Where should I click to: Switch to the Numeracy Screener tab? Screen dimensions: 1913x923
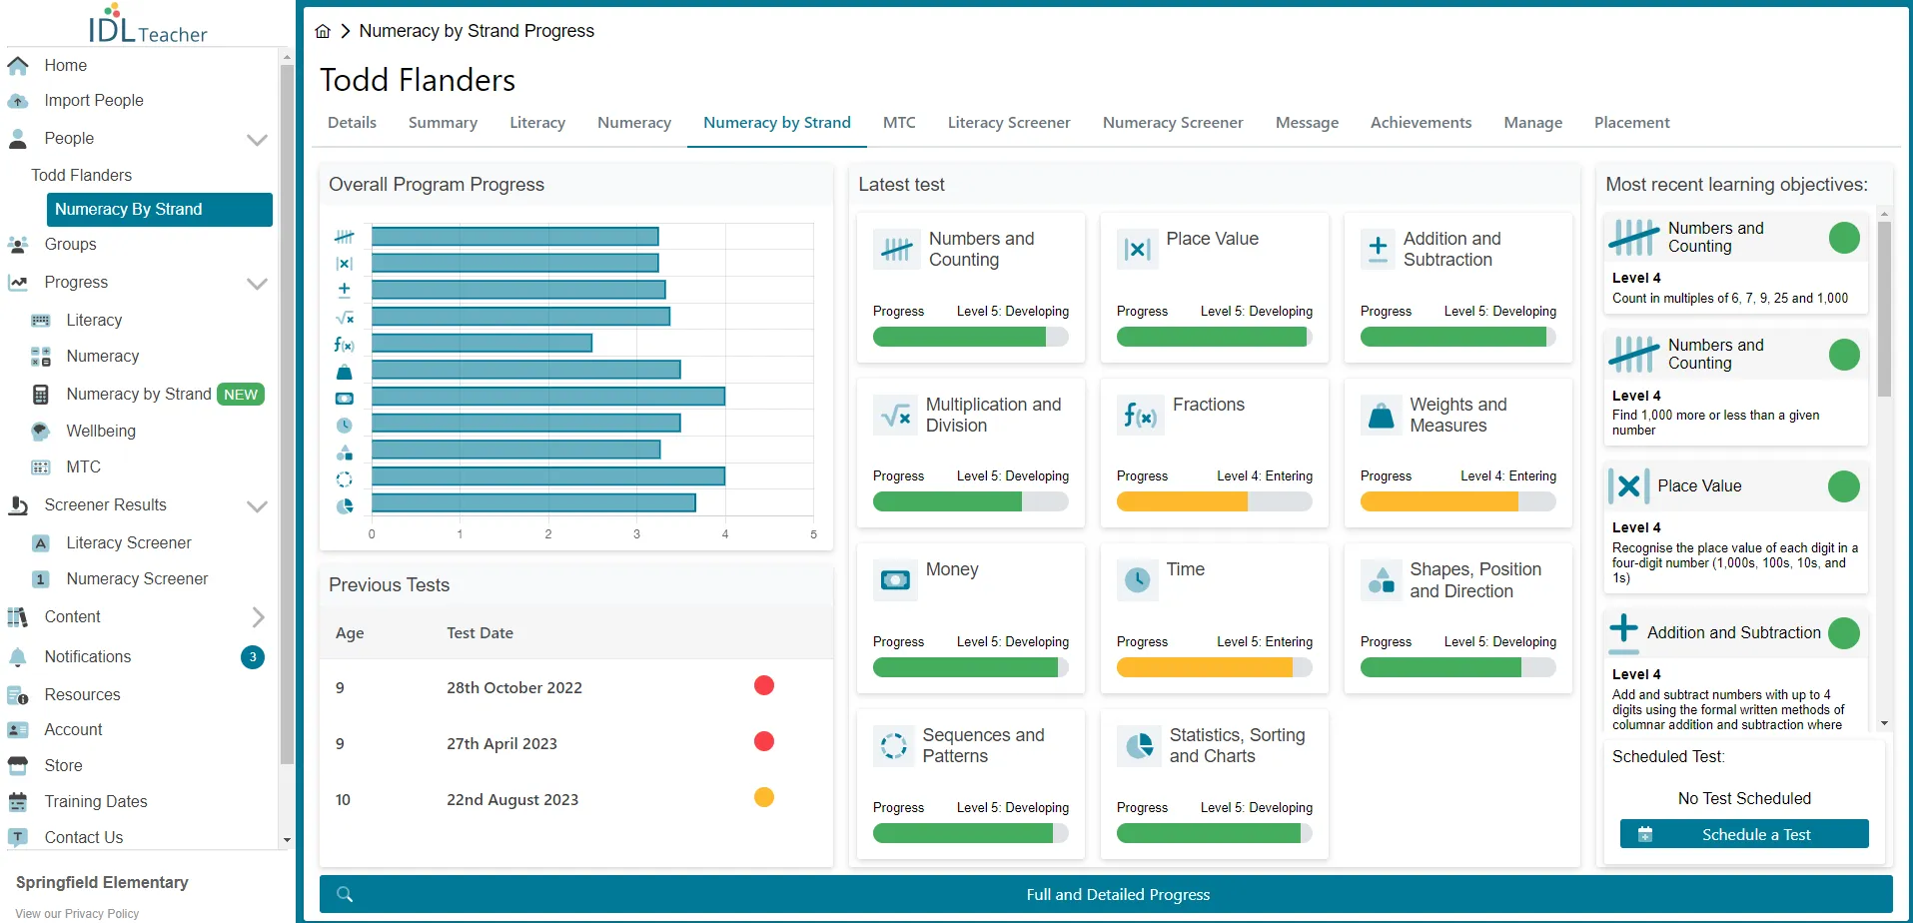(1173, 122)
